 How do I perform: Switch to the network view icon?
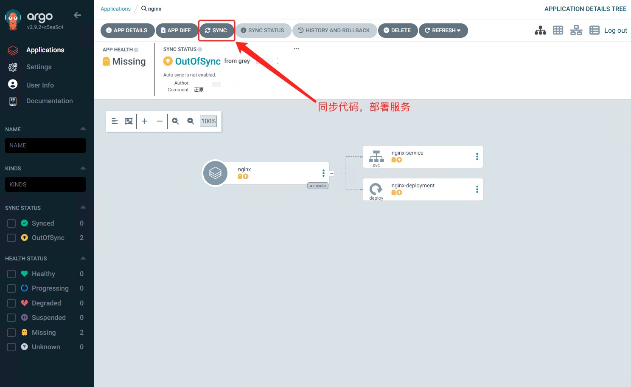[576, 31]
